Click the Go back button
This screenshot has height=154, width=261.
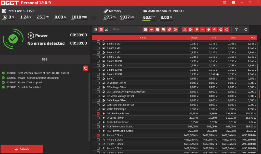click(22, 149)
